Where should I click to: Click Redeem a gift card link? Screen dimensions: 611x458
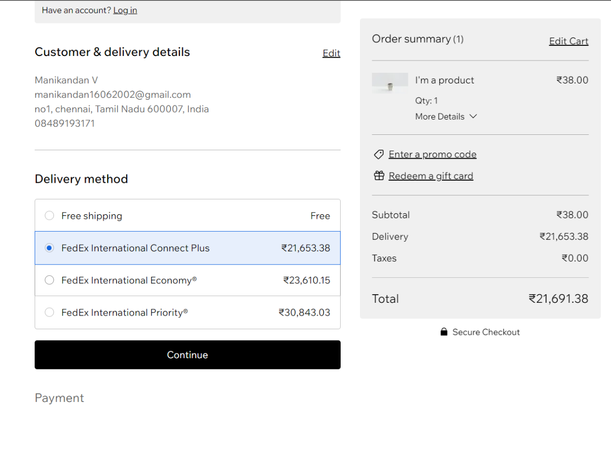(431, 176)
